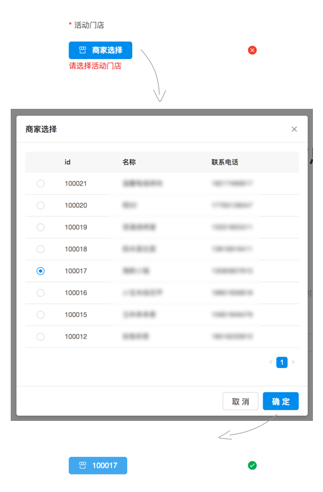
Task: Close the 商家选择 dialog with X
Action: (x=294, y=129)
